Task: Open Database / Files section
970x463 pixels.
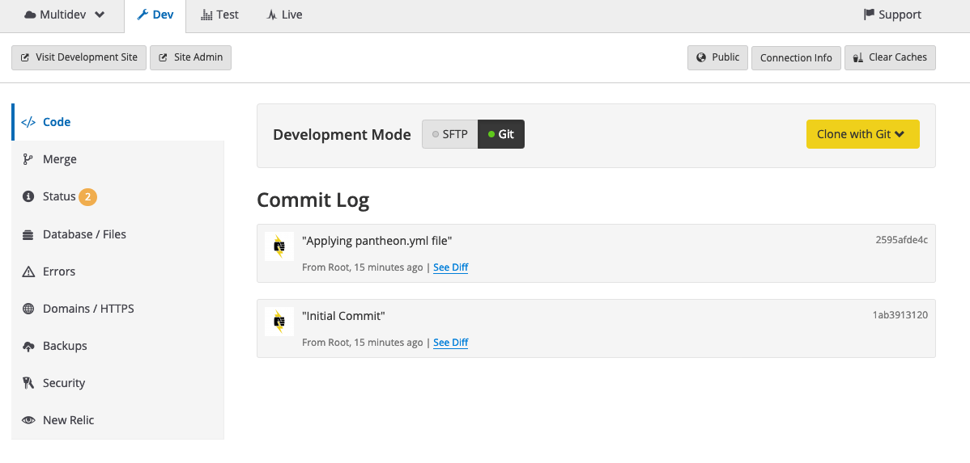Action: tap(117, 234)
